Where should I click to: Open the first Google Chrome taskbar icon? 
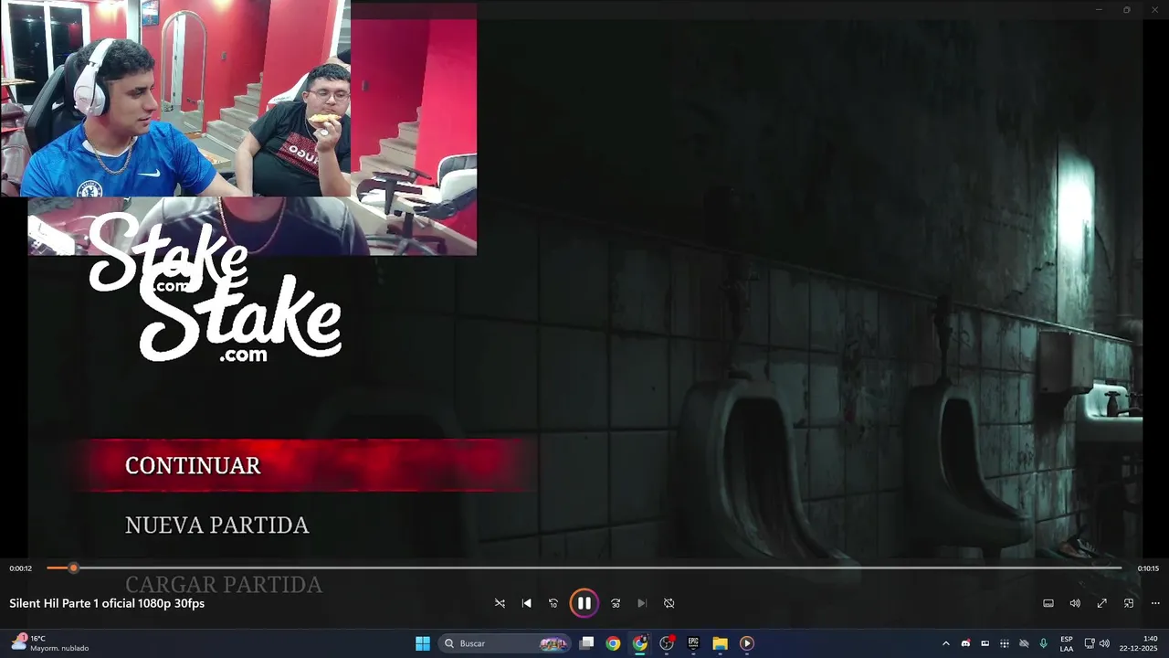pos(613,643)
